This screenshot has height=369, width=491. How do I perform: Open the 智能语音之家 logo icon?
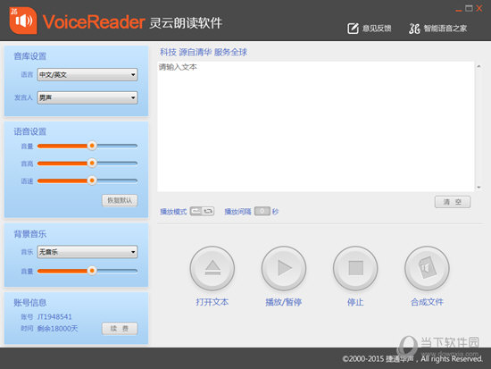[414, 29]
